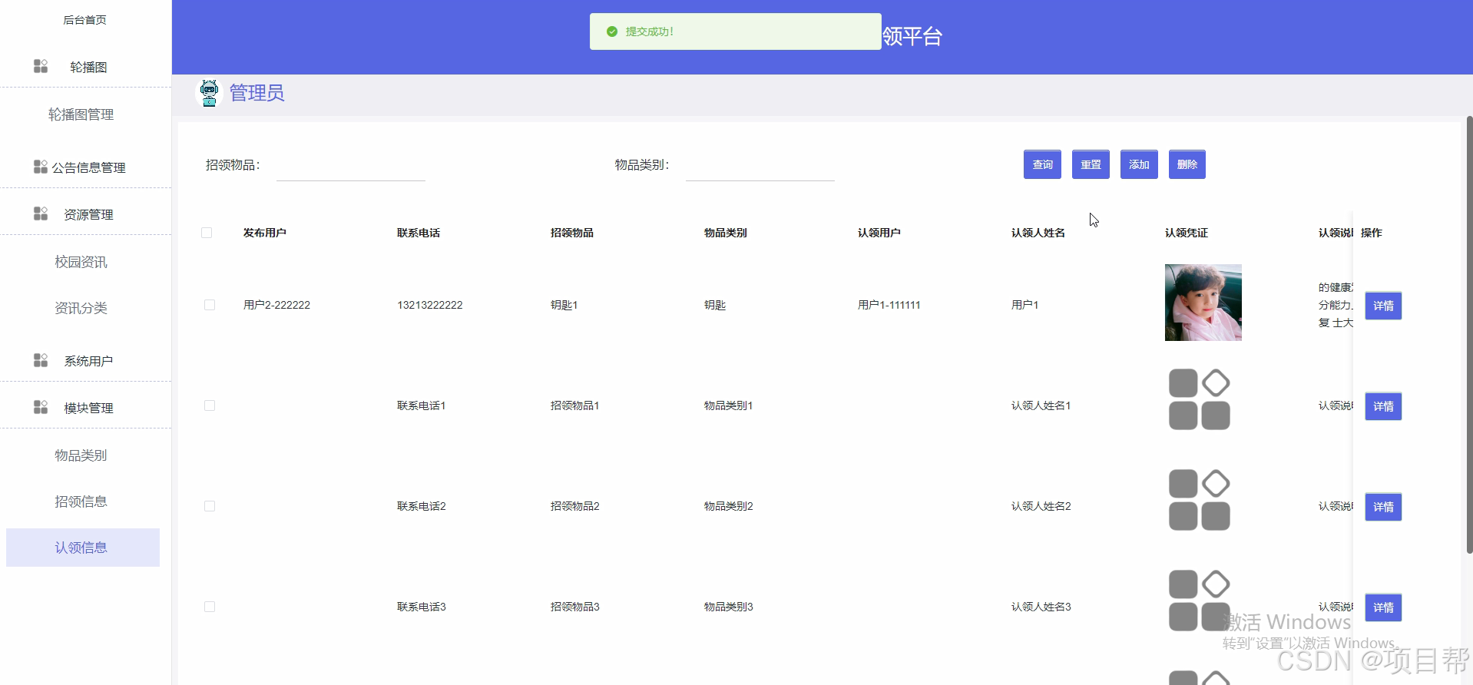The image size is (1473, 685).
Task: Click the 发布用户 column header
Action: pyautogui.click(x=265, y=233)
